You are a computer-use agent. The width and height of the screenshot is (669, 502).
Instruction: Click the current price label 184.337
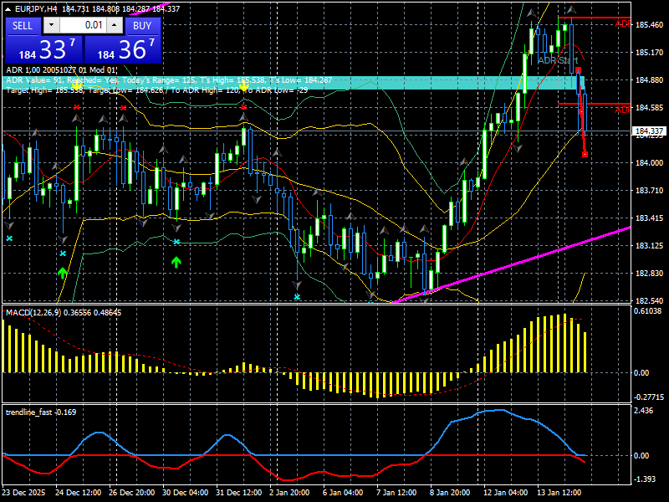[x=650, y=131]
